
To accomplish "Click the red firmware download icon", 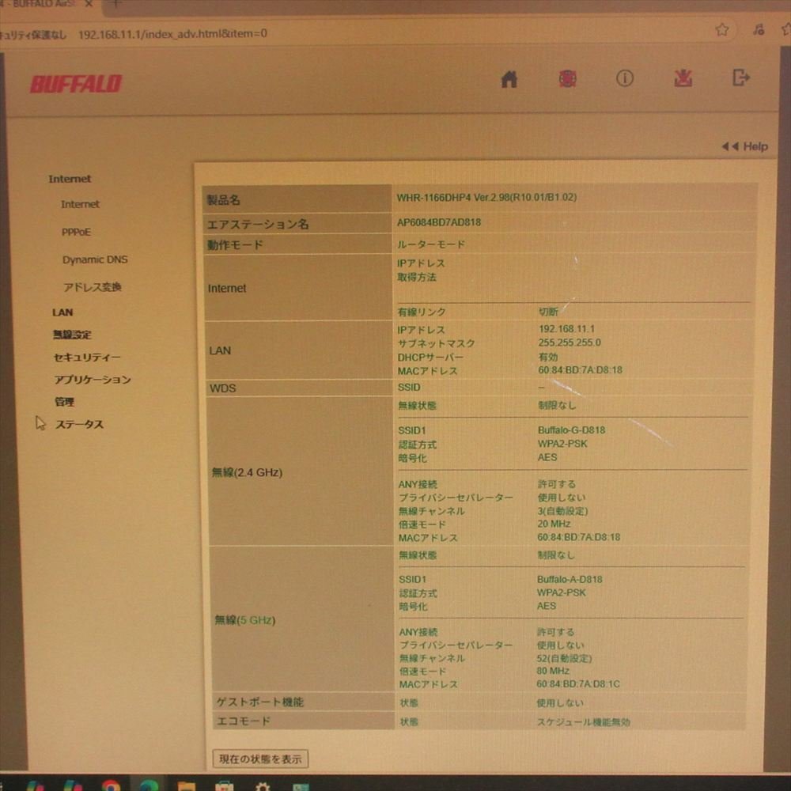I will (x=683, y=78).
